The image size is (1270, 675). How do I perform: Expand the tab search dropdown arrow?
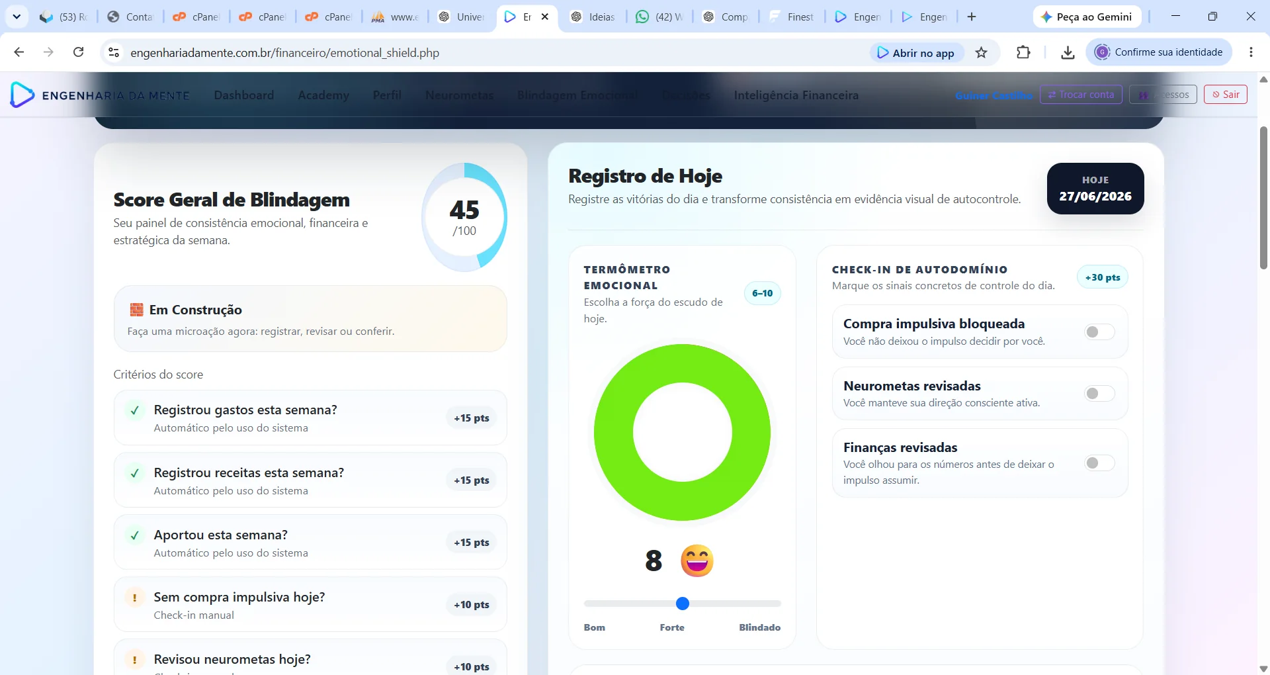coord(17,17)
